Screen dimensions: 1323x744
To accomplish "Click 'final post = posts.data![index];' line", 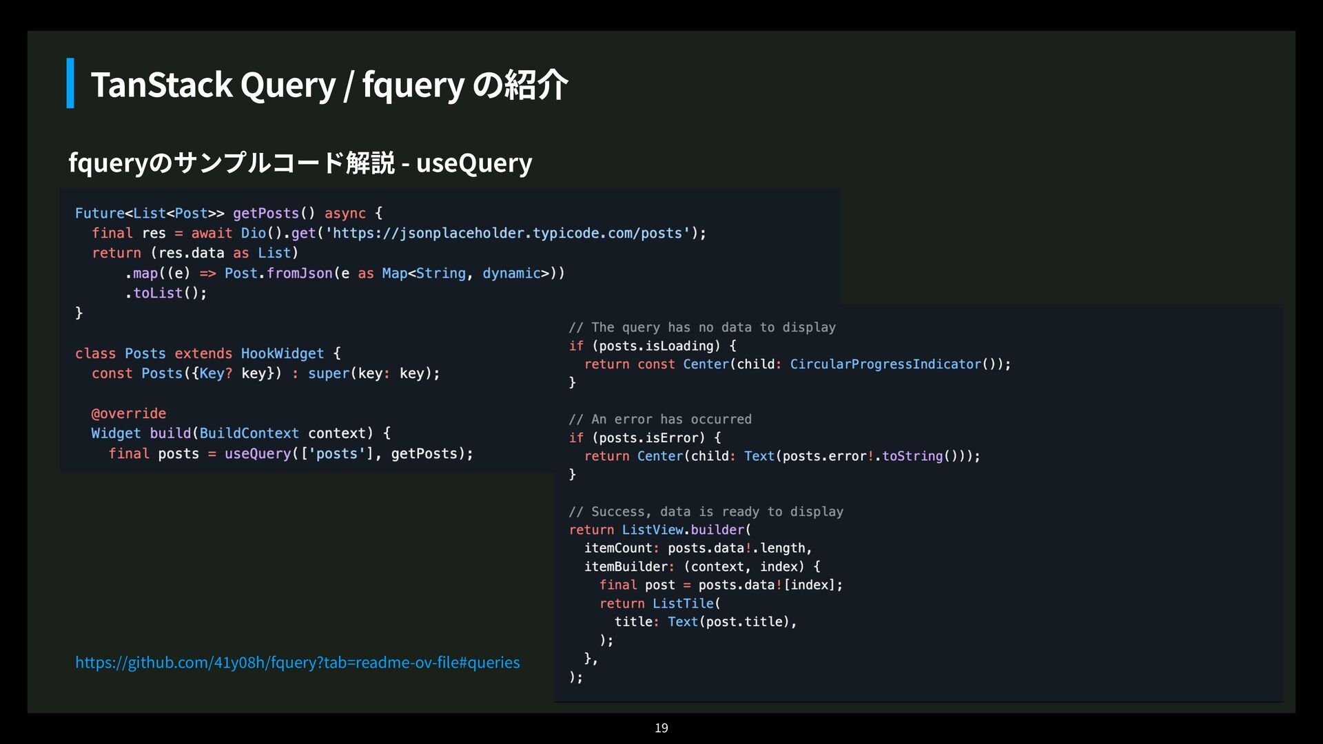I will (x=721, y=585).
